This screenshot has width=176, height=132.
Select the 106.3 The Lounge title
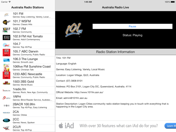click(25, 59)
